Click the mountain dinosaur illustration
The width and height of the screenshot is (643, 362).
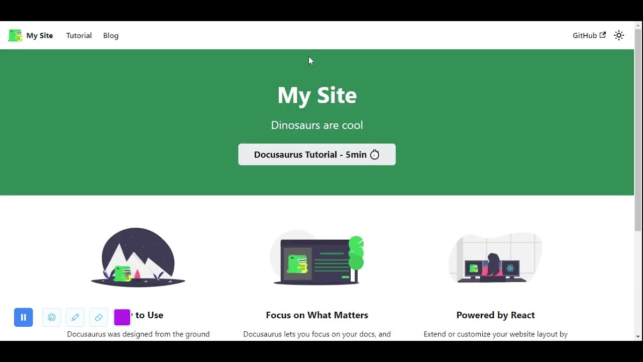point(138,257)
